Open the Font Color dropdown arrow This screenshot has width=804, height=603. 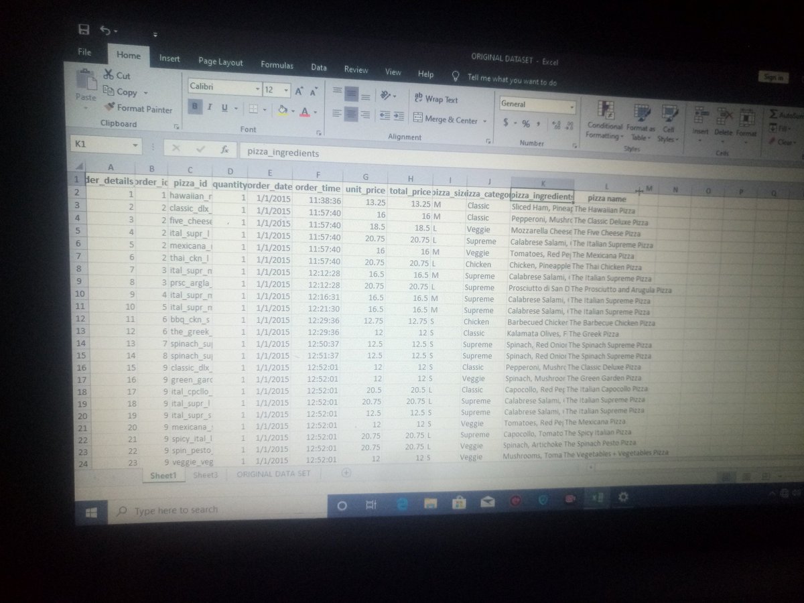point(316,112)
